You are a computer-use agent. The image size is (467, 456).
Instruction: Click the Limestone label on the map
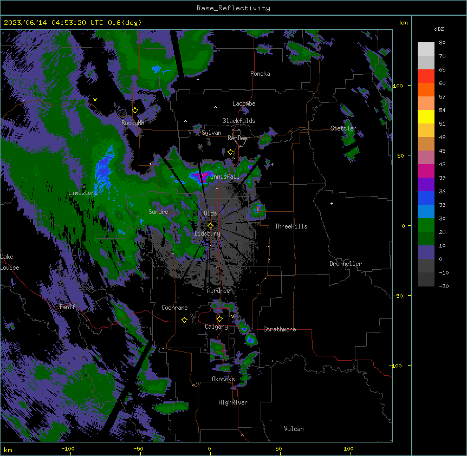(x=83, y=193)
